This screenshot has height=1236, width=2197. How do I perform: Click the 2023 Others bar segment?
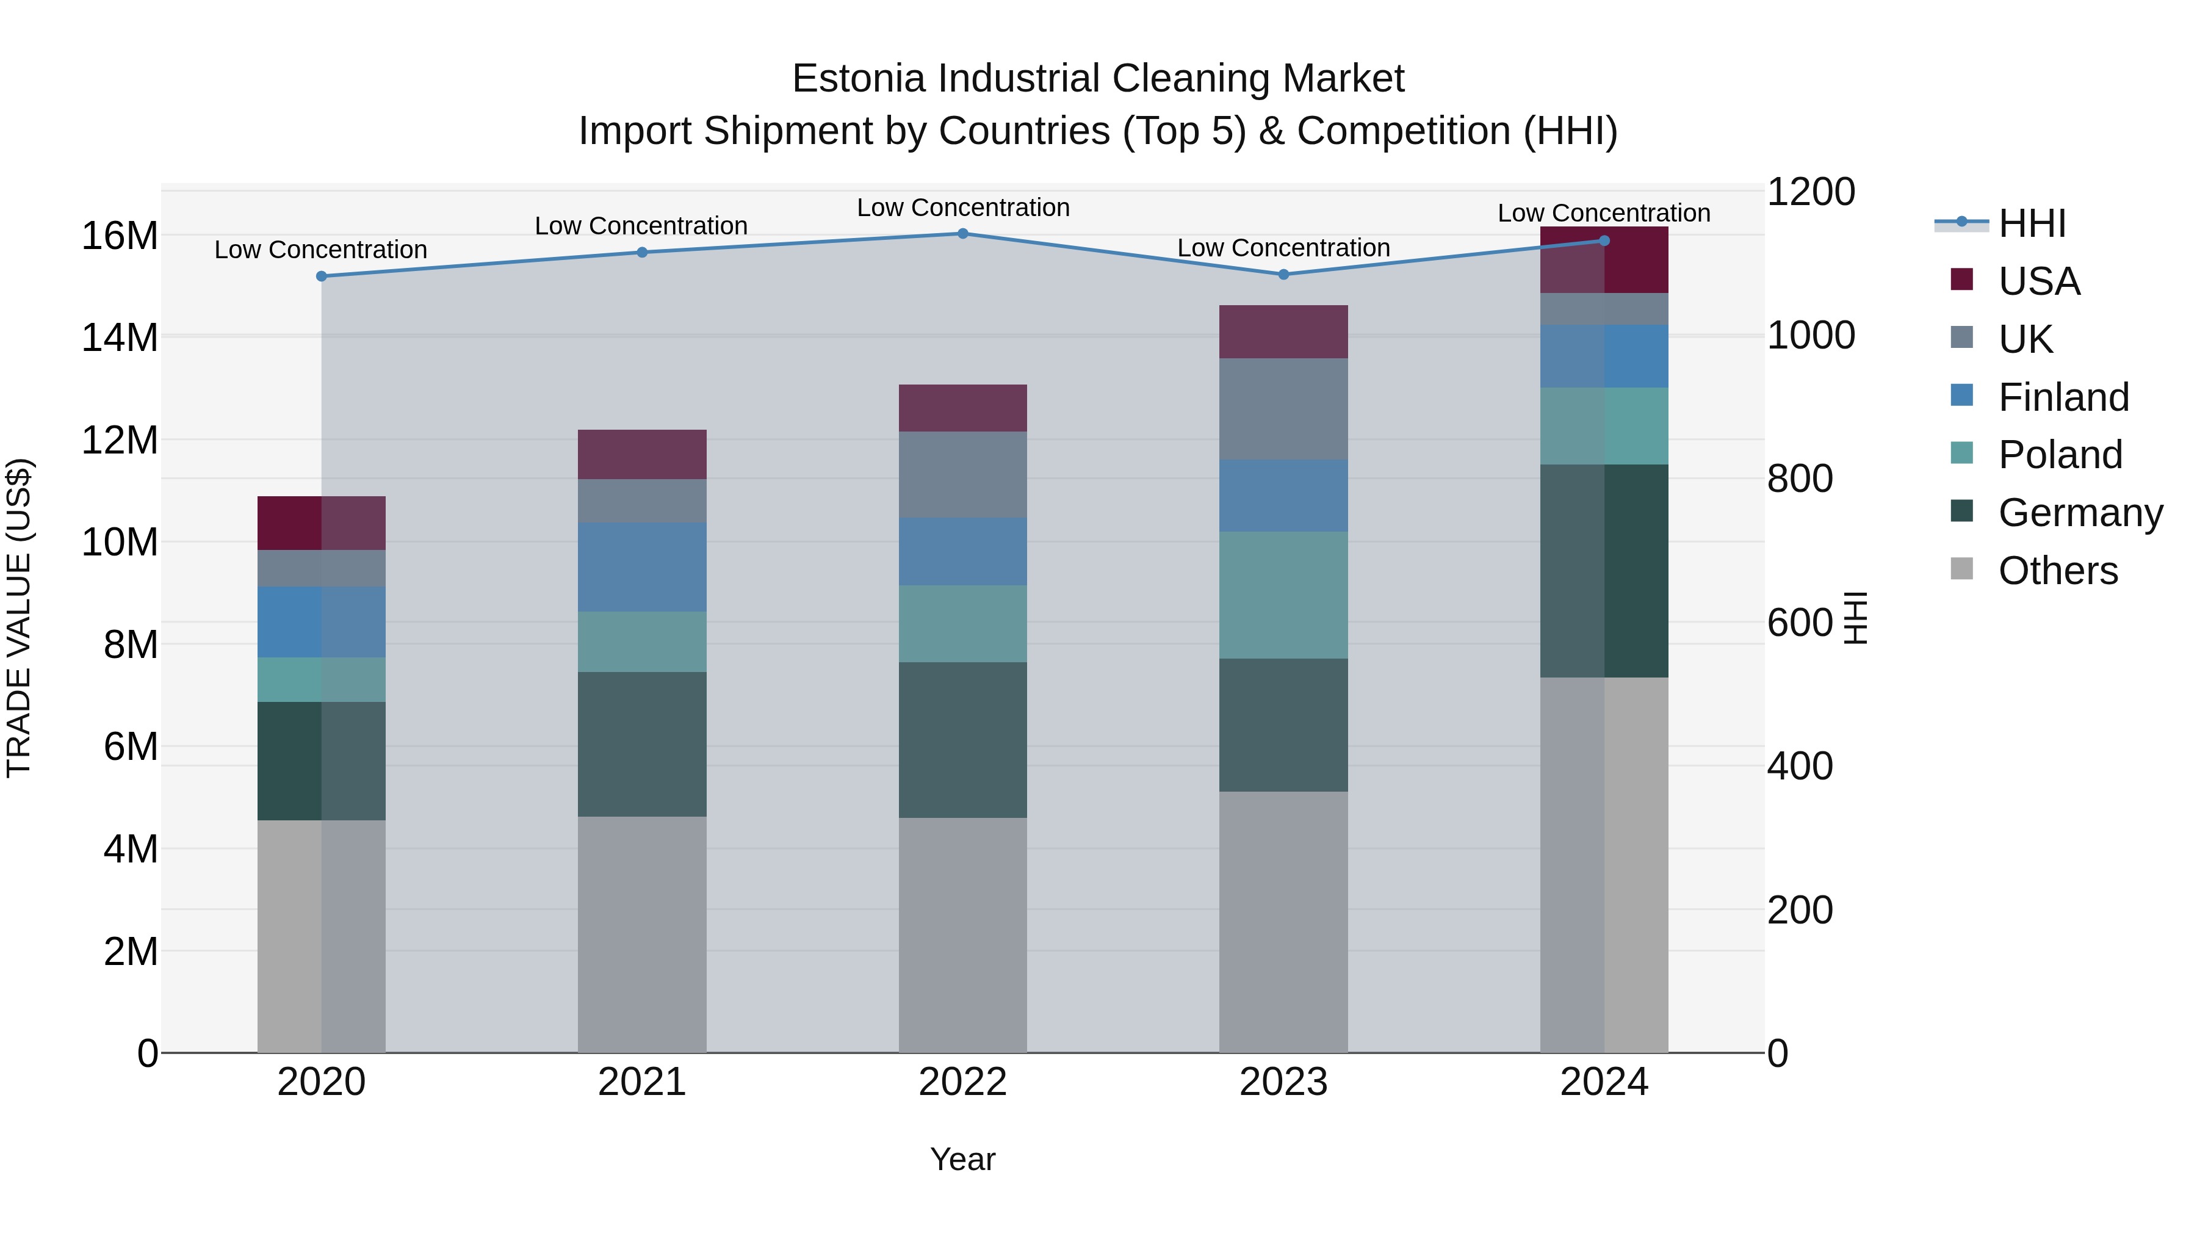(x=1283, y=922)
